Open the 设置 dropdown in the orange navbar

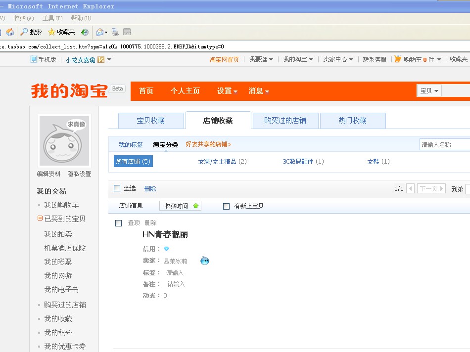[226, 91]
